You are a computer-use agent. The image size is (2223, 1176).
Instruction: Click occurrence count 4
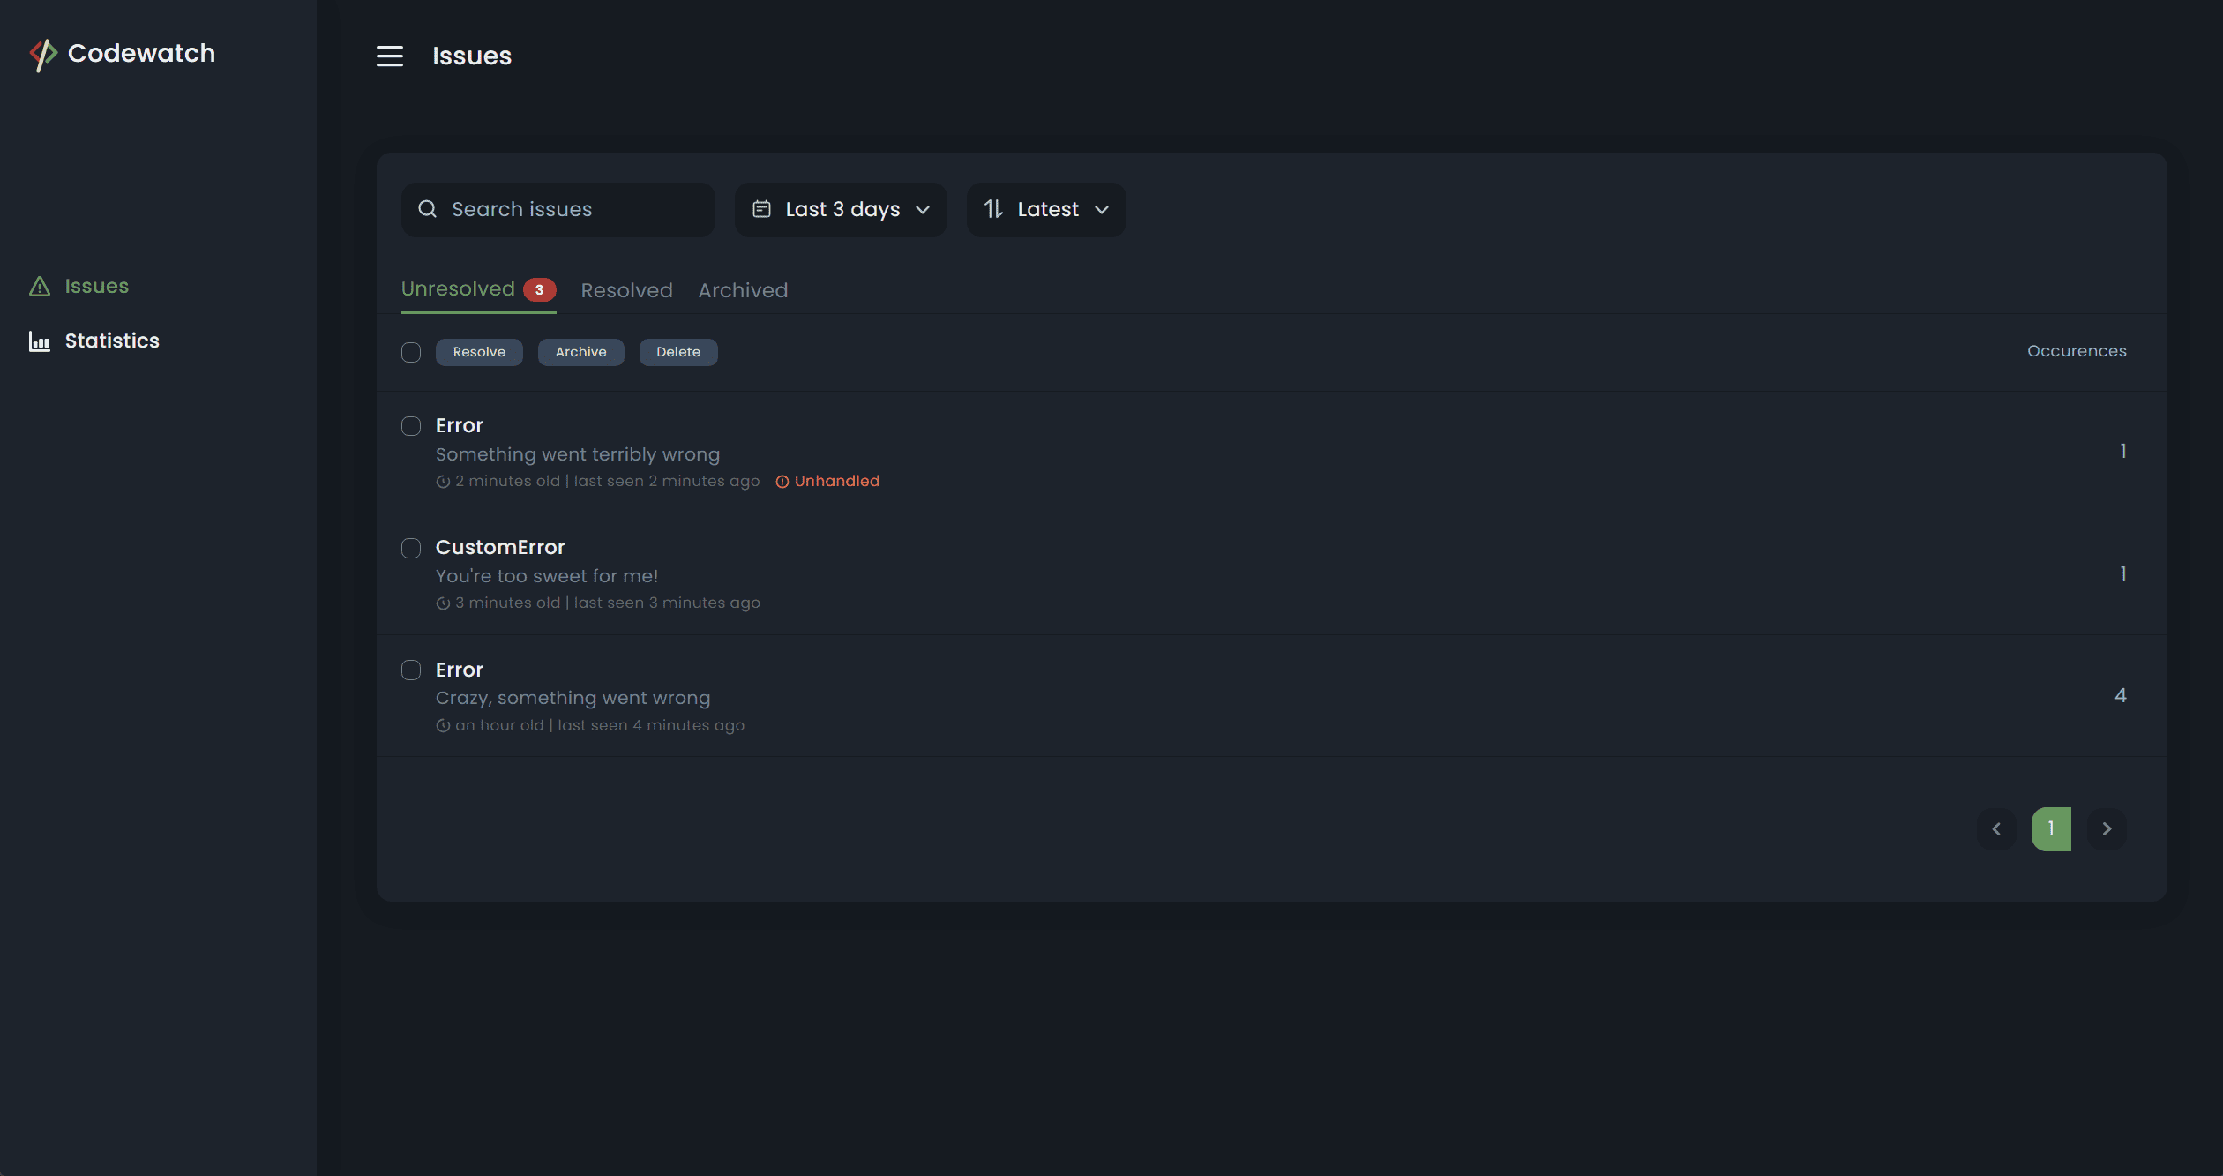point(2121,696)
